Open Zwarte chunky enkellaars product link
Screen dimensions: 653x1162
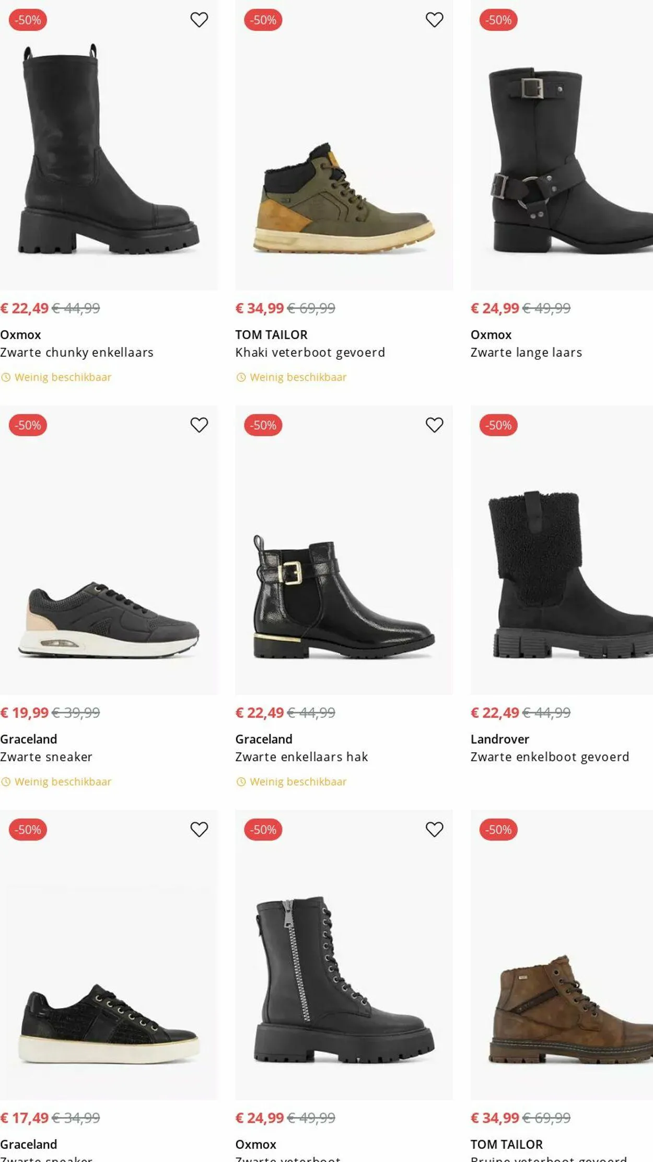77,353
